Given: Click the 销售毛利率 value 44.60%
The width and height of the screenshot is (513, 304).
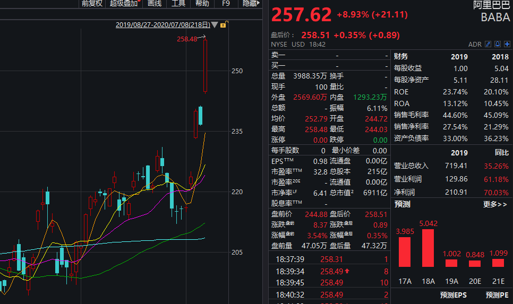Looking at the screenshot, I should [x=455, y=115].
